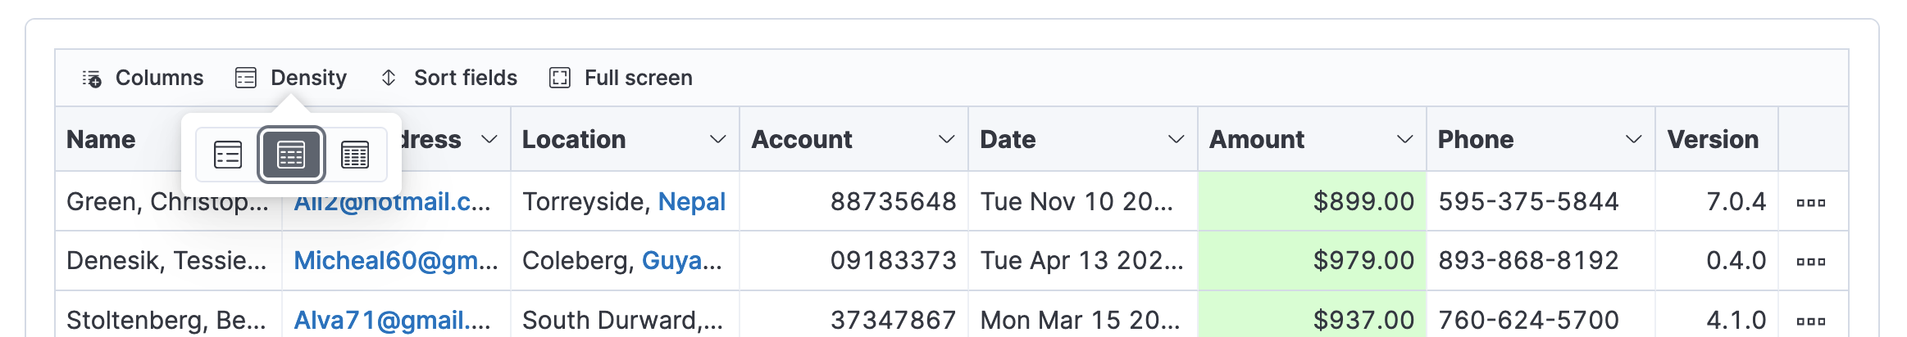1907x337 pixels.
Task: Click the sort arrows icon
Action: click(x=389, y=78)
